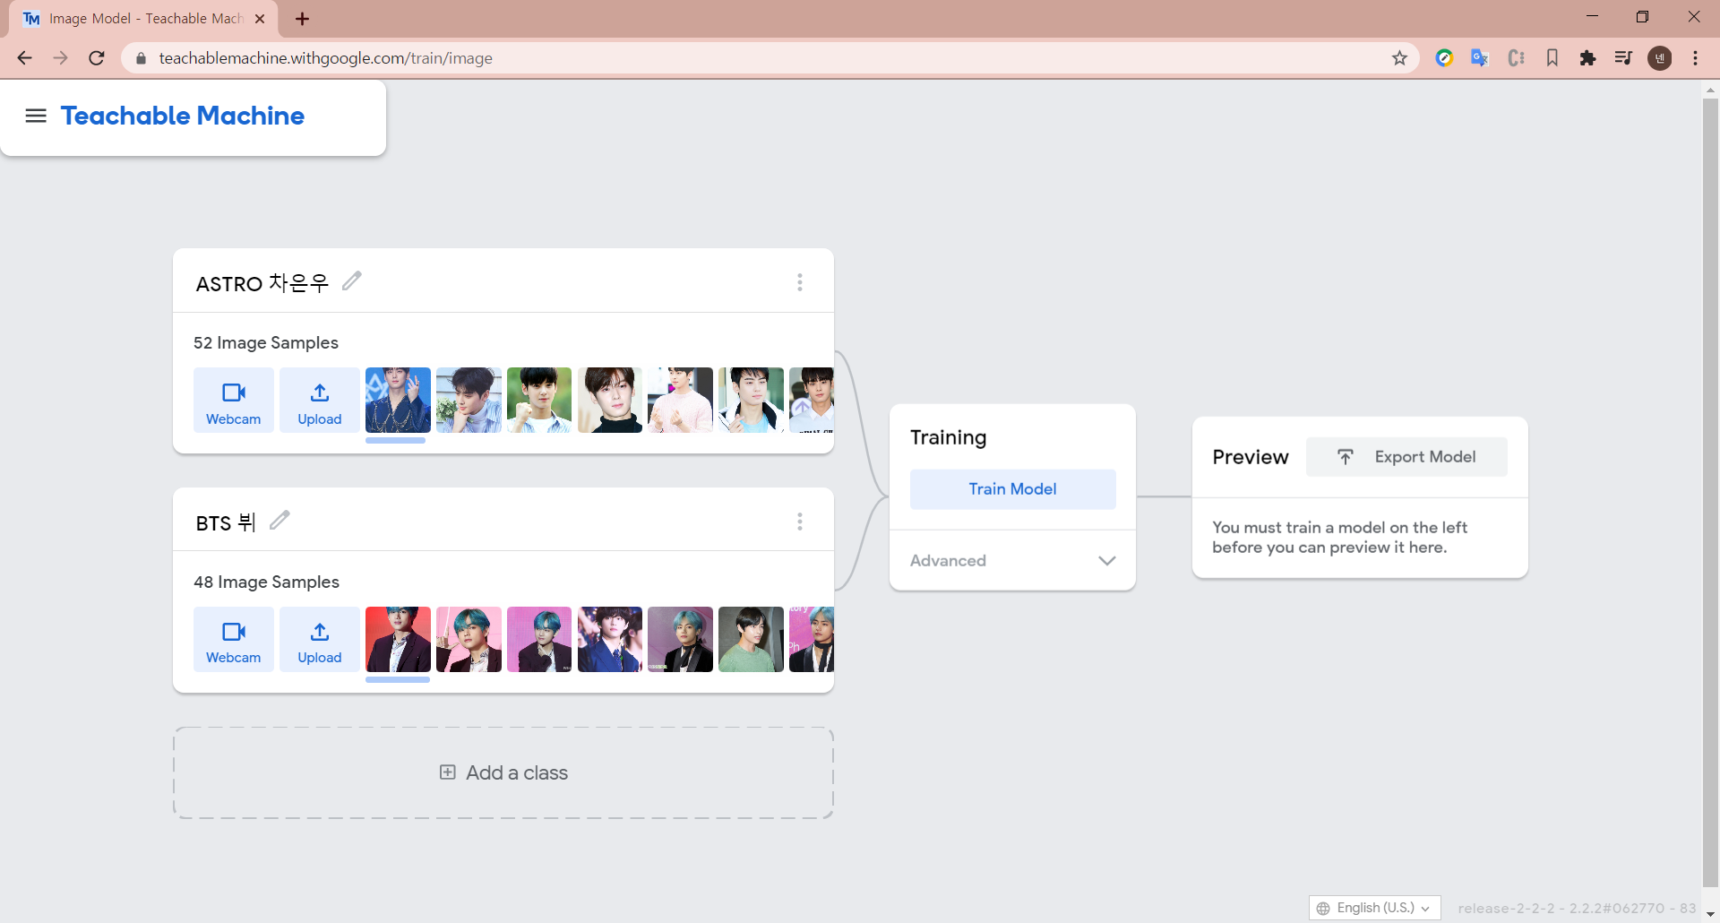Click Train Model button

click(1012, 489)
